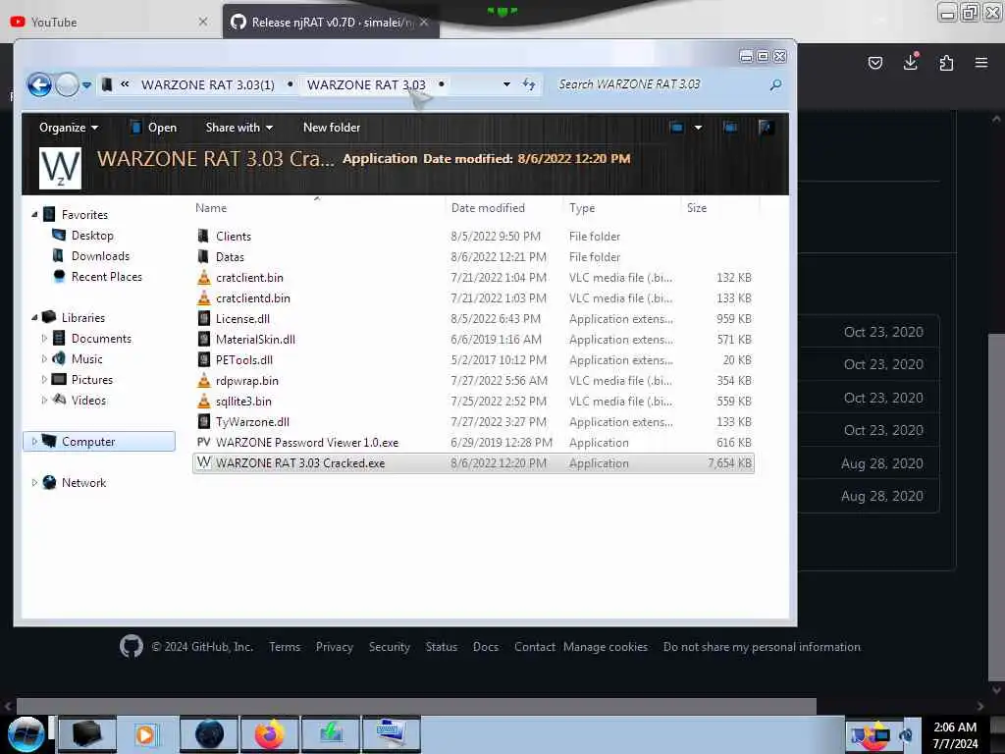Expand the Pictures library
The width and height of the screenshot is (1005, 754).
tap(44, 380)
